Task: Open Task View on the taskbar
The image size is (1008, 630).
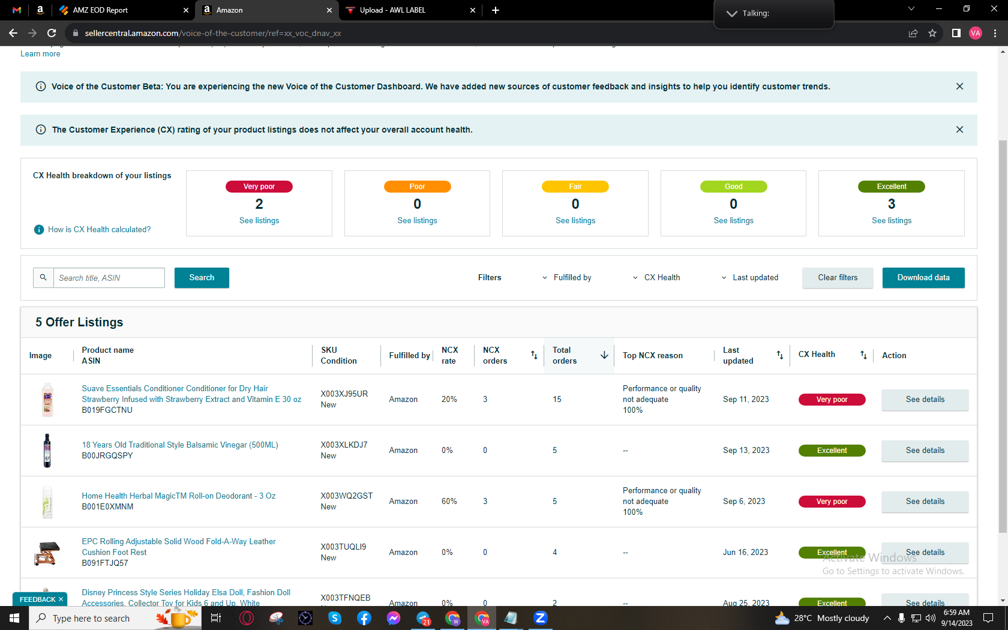Action: pyautogui.click(x=217, y=618)
